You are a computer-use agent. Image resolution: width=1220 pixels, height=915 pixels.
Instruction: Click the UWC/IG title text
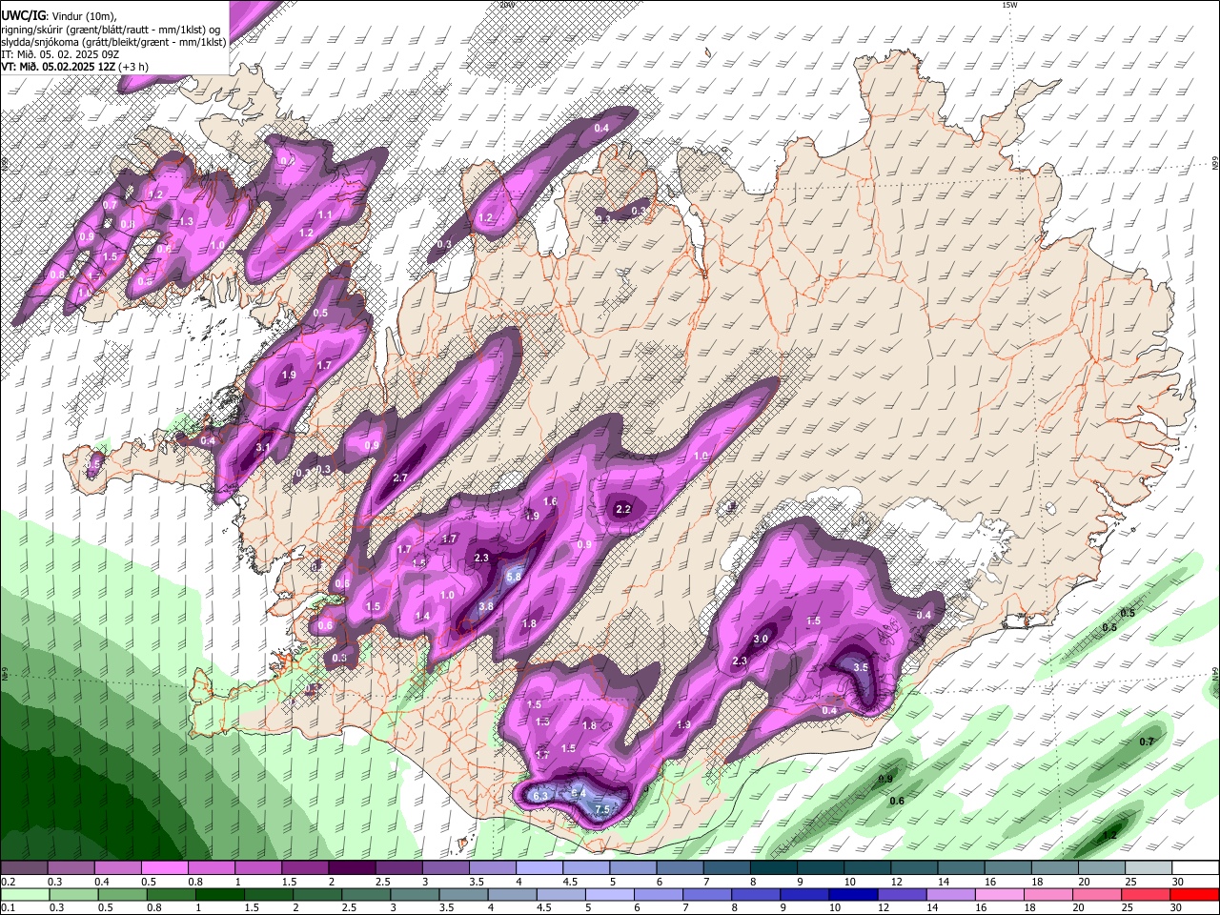coord(22,15)
